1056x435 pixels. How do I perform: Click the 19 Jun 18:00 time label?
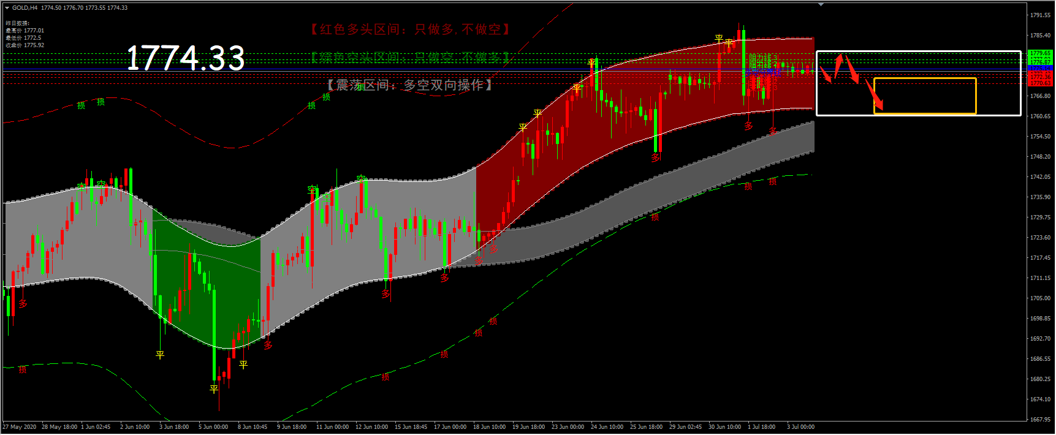[x=528, y=427]
